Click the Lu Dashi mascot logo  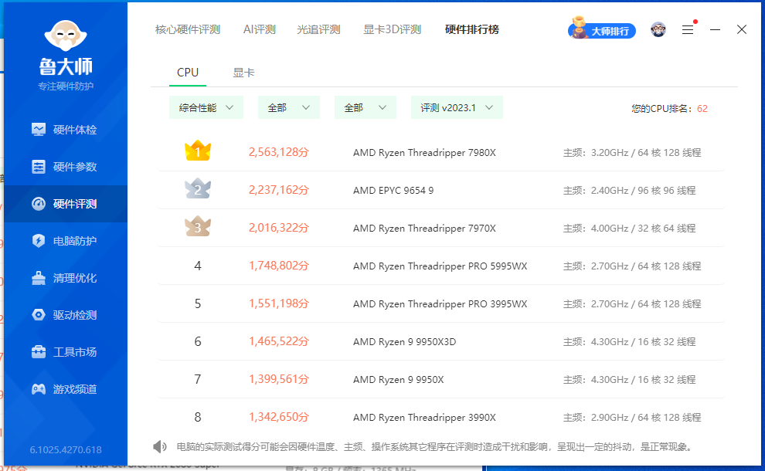tap(66, 36)
